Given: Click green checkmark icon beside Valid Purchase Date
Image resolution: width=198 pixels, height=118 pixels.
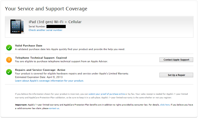Looking at the screenshot, I should tap(9, 48).
